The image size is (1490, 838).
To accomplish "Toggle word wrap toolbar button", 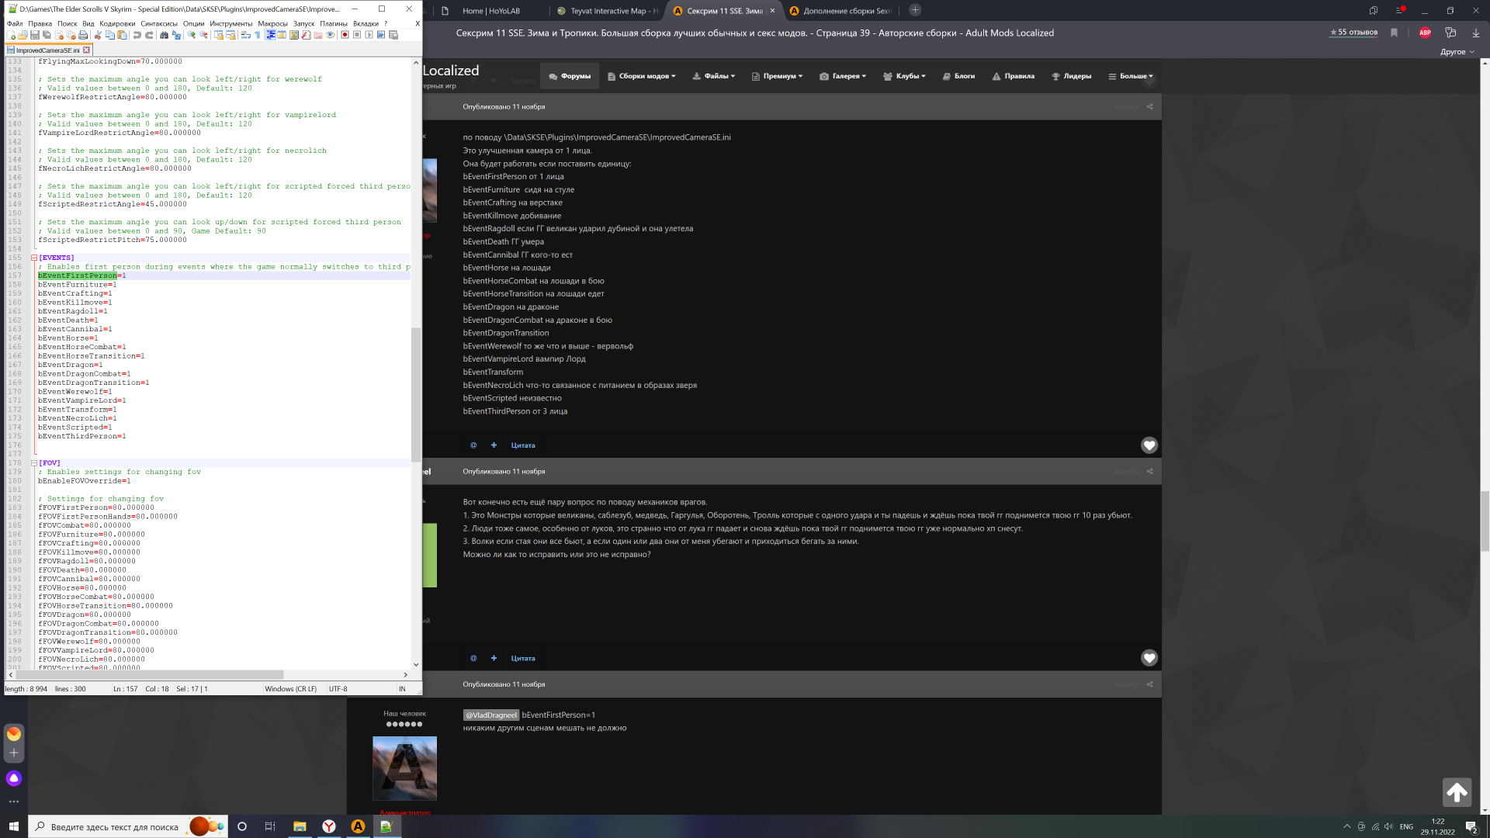I will pos(246,35).
